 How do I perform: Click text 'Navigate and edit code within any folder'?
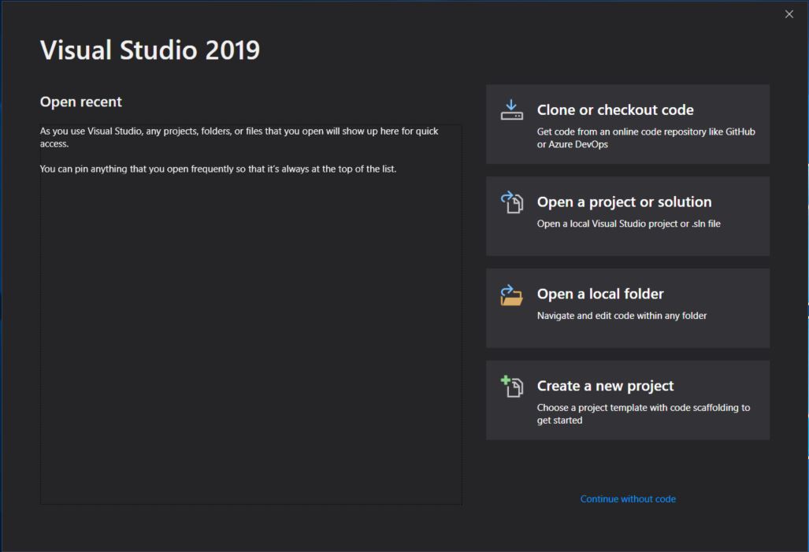click(x=622, y=316)
